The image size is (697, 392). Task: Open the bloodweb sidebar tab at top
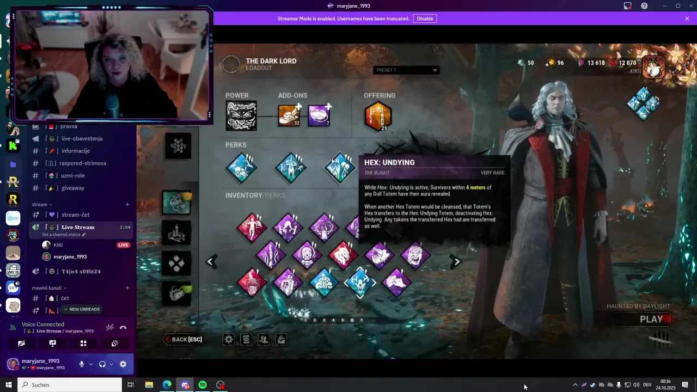coord(178,145)
